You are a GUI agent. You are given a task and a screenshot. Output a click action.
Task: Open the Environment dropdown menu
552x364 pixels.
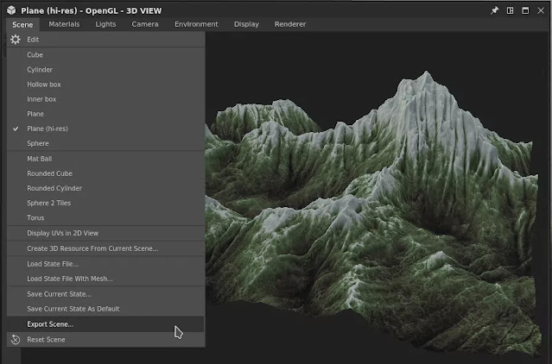coord(196,24)
